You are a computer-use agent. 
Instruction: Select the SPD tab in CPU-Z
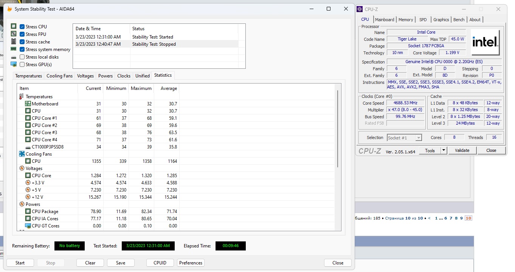click(x=423, y=20)
